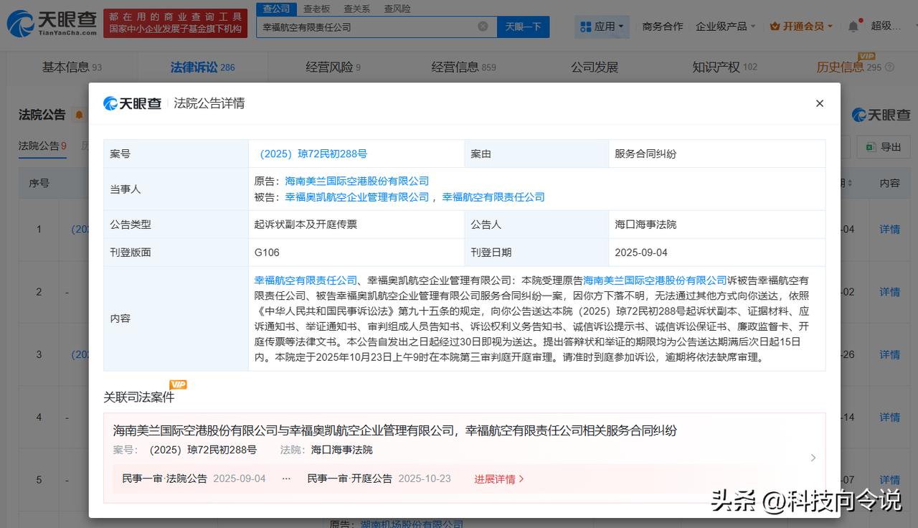Open 详情 link for row 5

[x=890, y=479]
